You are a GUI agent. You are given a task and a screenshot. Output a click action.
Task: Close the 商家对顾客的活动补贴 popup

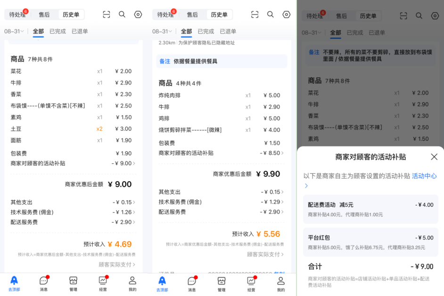point(434,157)
